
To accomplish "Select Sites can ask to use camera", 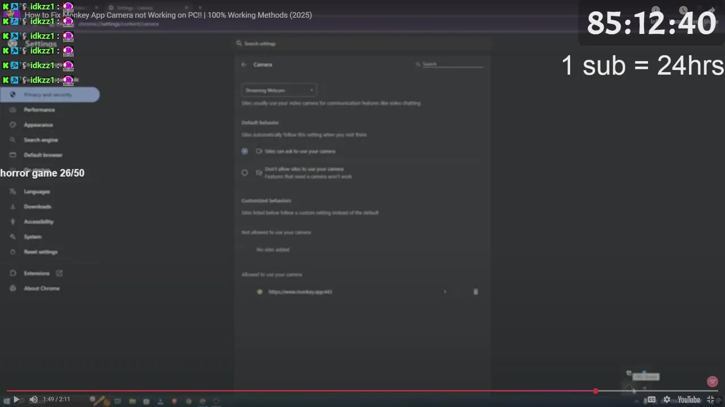I will click(245, 151).
